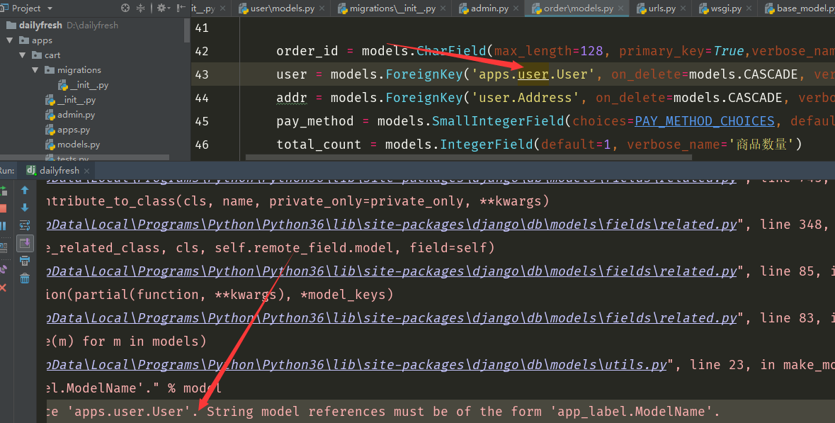This screenshot has width=835, height=423.
Task: Click the order_id variable in the editor
Action: pyautogui.click(x=307, y=51)
